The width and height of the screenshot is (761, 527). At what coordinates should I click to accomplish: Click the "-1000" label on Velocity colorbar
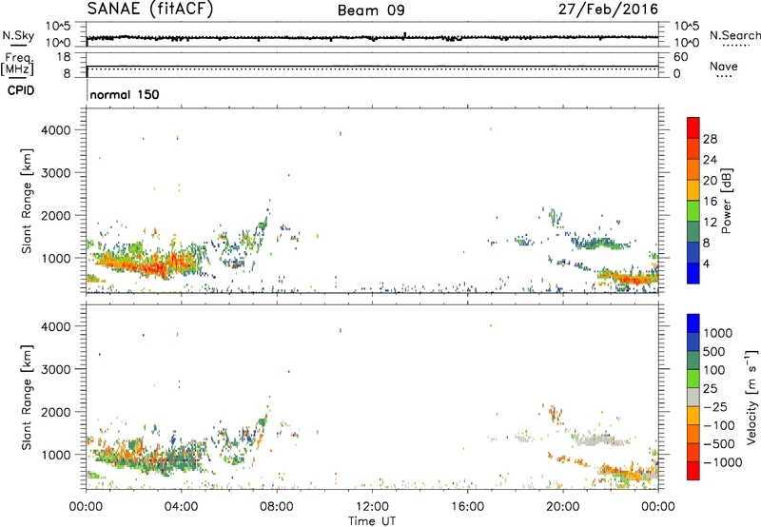[x=722, y=462]
